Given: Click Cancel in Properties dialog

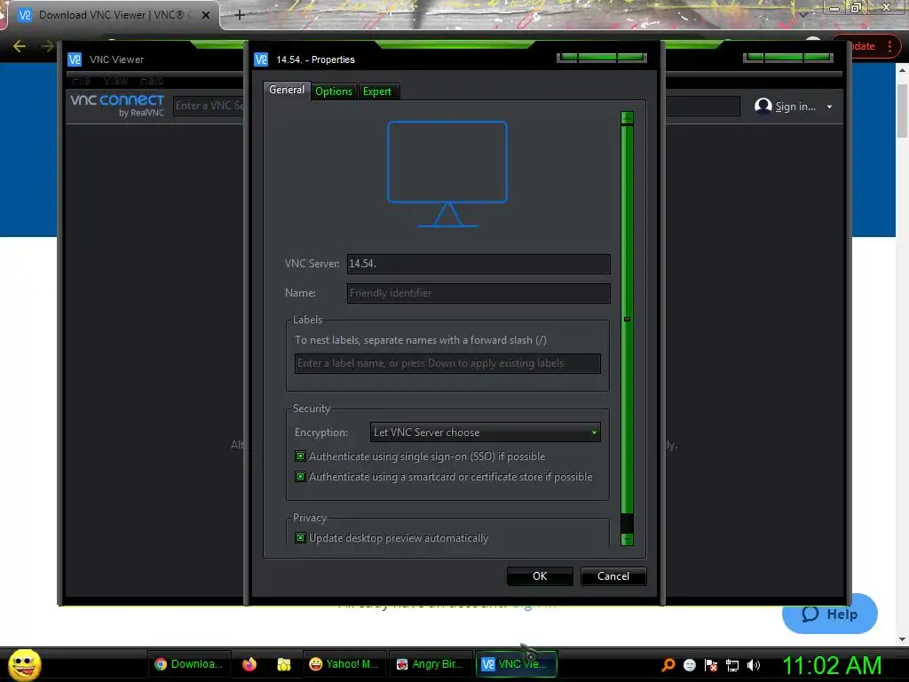Looking at the screenshot, I should point(613,575).
